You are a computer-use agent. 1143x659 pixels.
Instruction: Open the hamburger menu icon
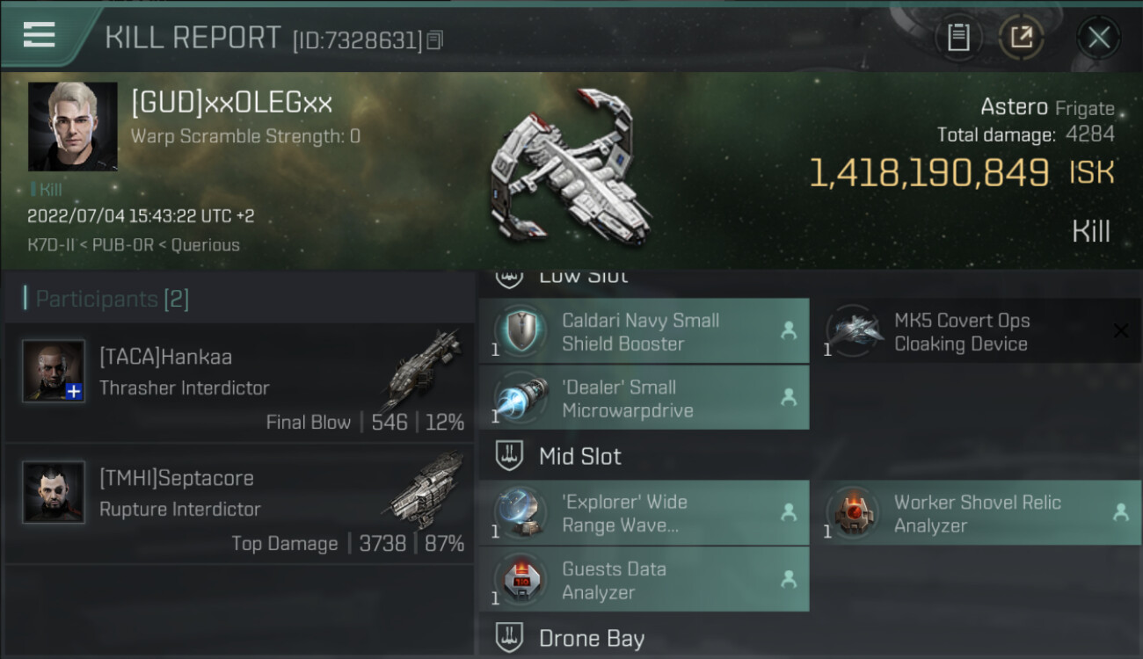[x=39, y=35]
